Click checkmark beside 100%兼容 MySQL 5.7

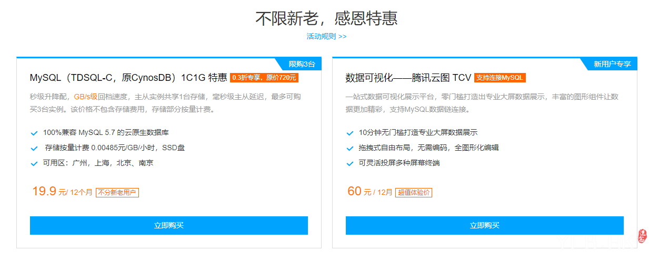pos(34,133)
